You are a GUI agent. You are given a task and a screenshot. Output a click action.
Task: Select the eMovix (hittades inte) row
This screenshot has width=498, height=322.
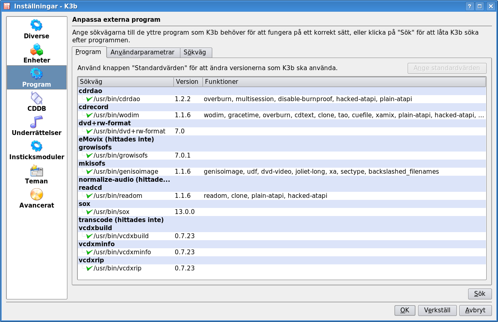[x=282, y=139]
